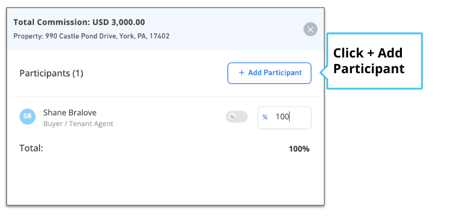This screenshot has height=219, width=458.
Task: Click the plus icon in Add Participant
Action: click(242, 73)
